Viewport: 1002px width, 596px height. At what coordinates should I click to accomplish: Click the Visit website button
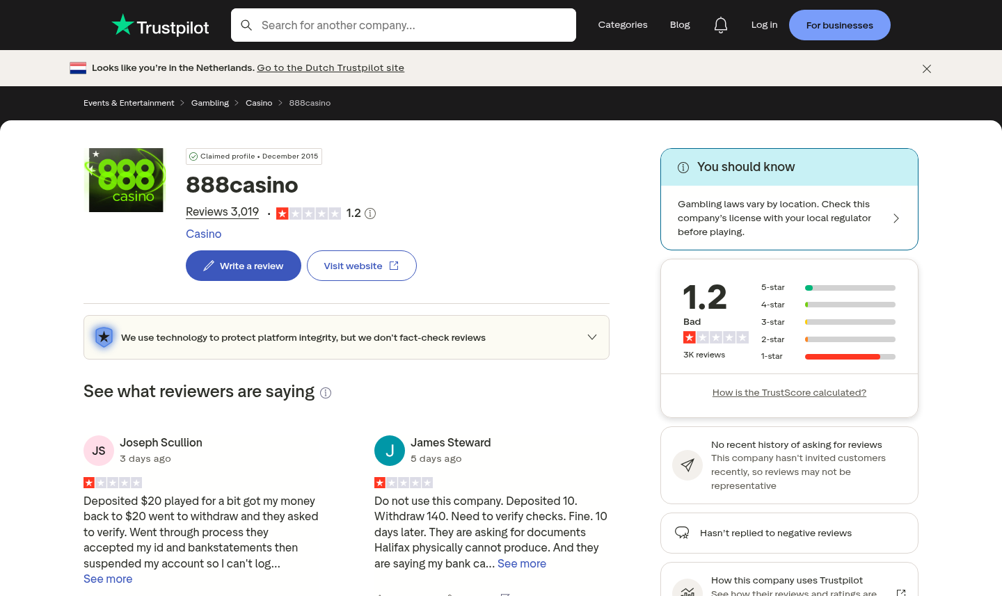(362, 266)
